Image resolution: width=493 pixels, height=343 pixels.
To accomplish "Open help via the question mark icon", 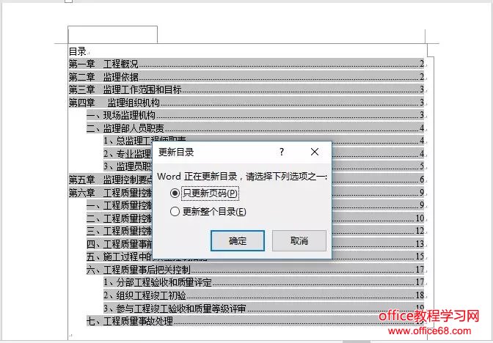I will coord(282,152).
